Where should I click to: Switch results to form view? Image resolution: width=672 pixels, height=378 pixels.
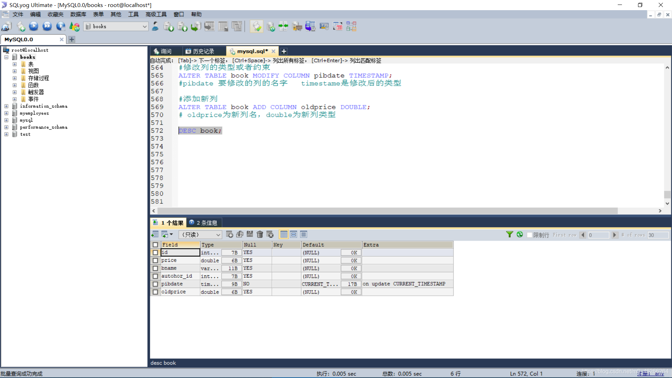294,234
